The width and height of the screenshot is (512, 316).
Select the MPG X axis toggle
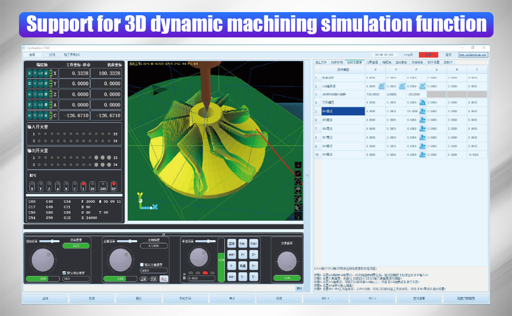coord(33,185)
